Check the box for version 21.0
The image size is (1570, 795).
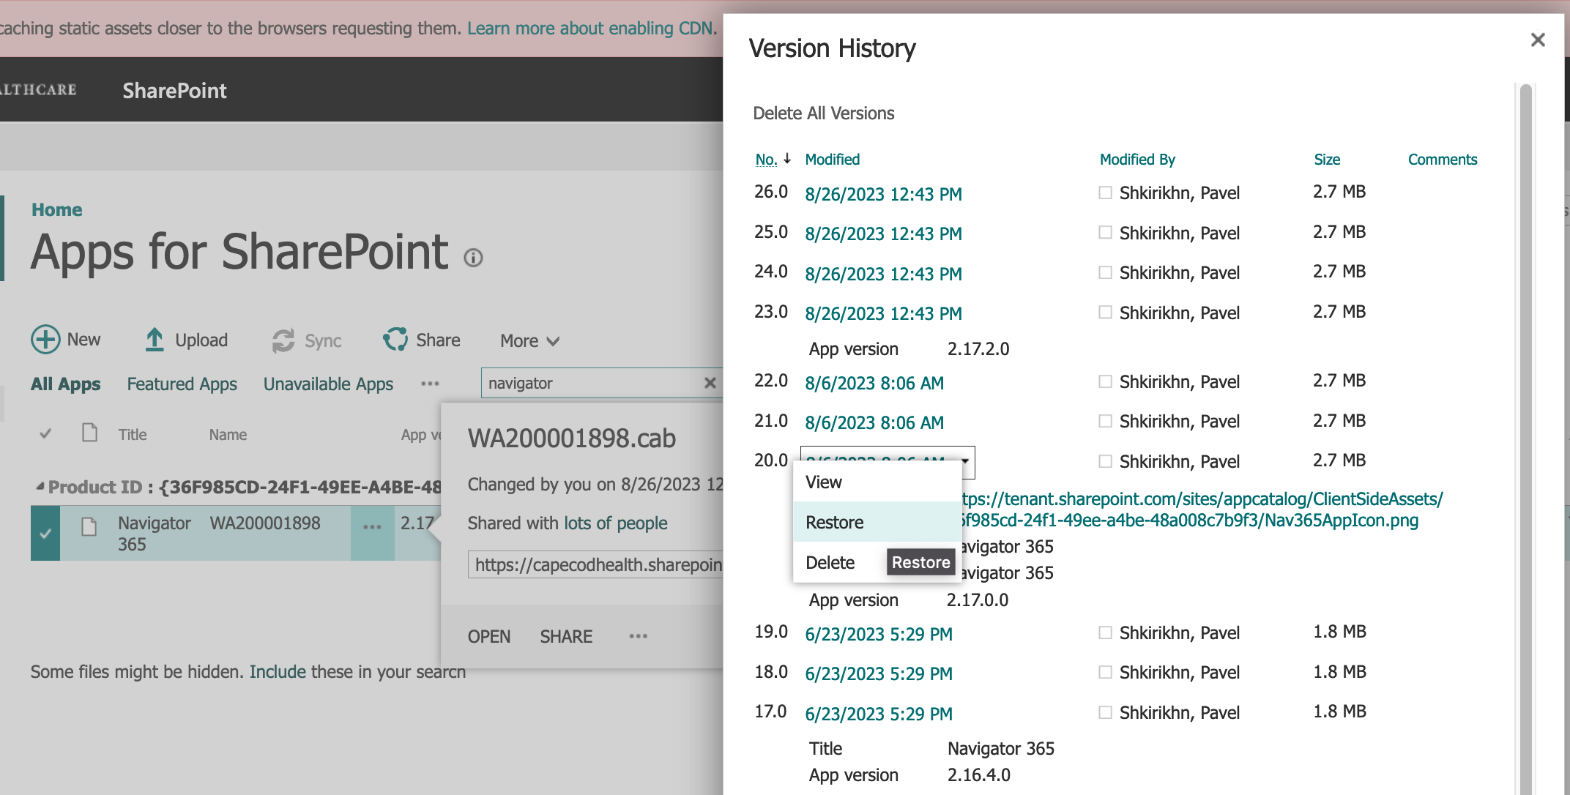tap(1105, 421)
